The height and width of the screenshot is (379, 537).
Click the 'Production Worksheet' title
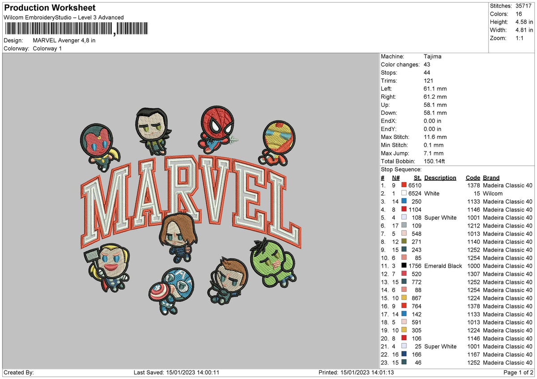coord(50,8)
